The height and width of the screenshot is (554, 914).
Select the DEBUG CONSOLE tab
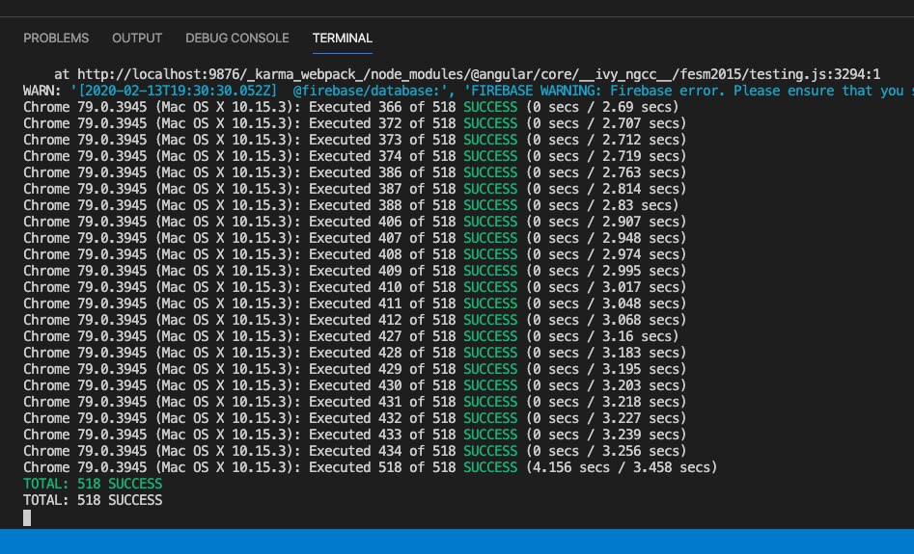[237, 39]
